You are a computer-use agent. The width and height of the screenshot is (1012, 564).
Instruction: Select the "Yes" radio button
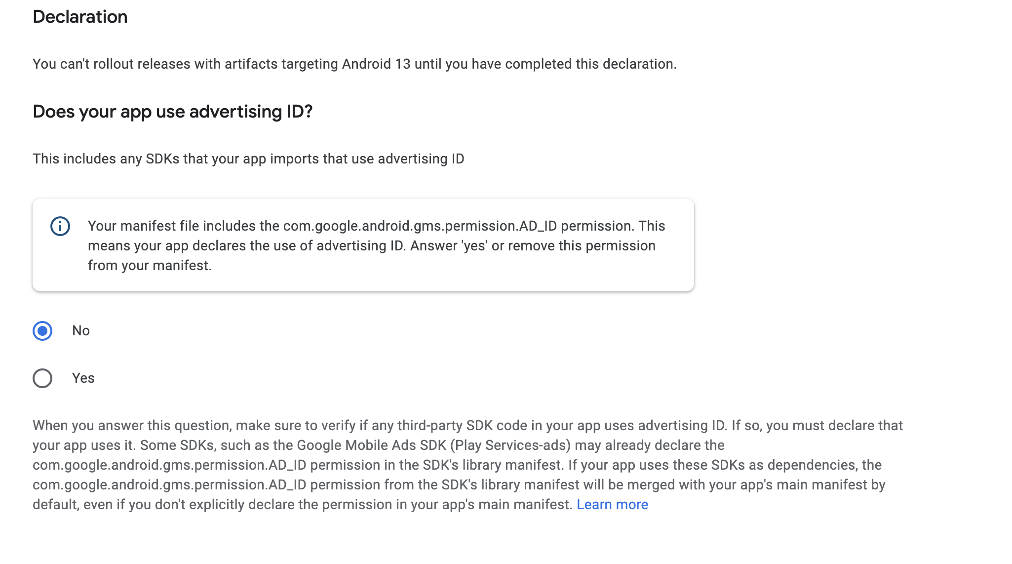[x=42, y=378]
